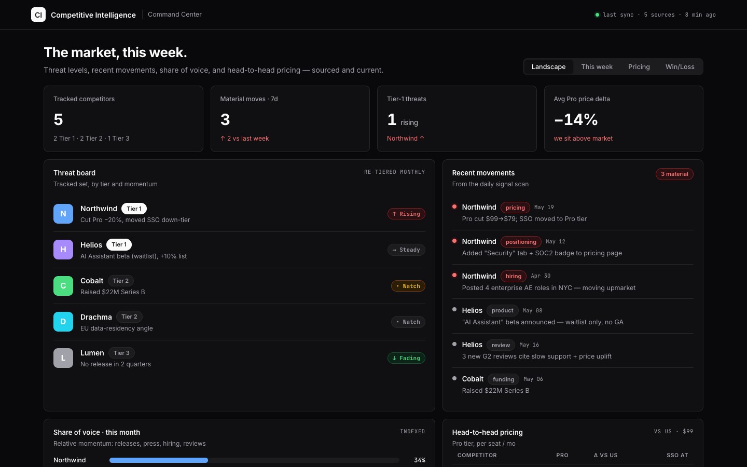This screenshot has height=467, width=747.
Task: Click the RE-TIERED MONTHLY label
Action: (394, 172)
